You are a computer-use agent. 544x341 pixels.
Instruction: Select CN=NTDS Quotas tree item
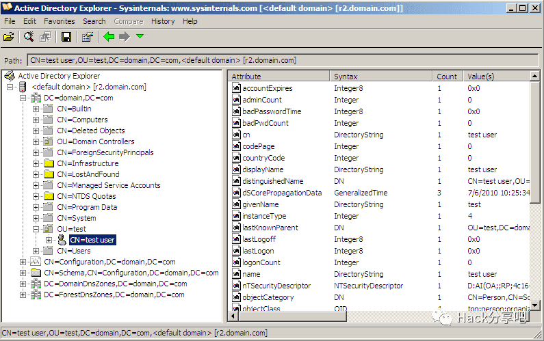point(86,196)
